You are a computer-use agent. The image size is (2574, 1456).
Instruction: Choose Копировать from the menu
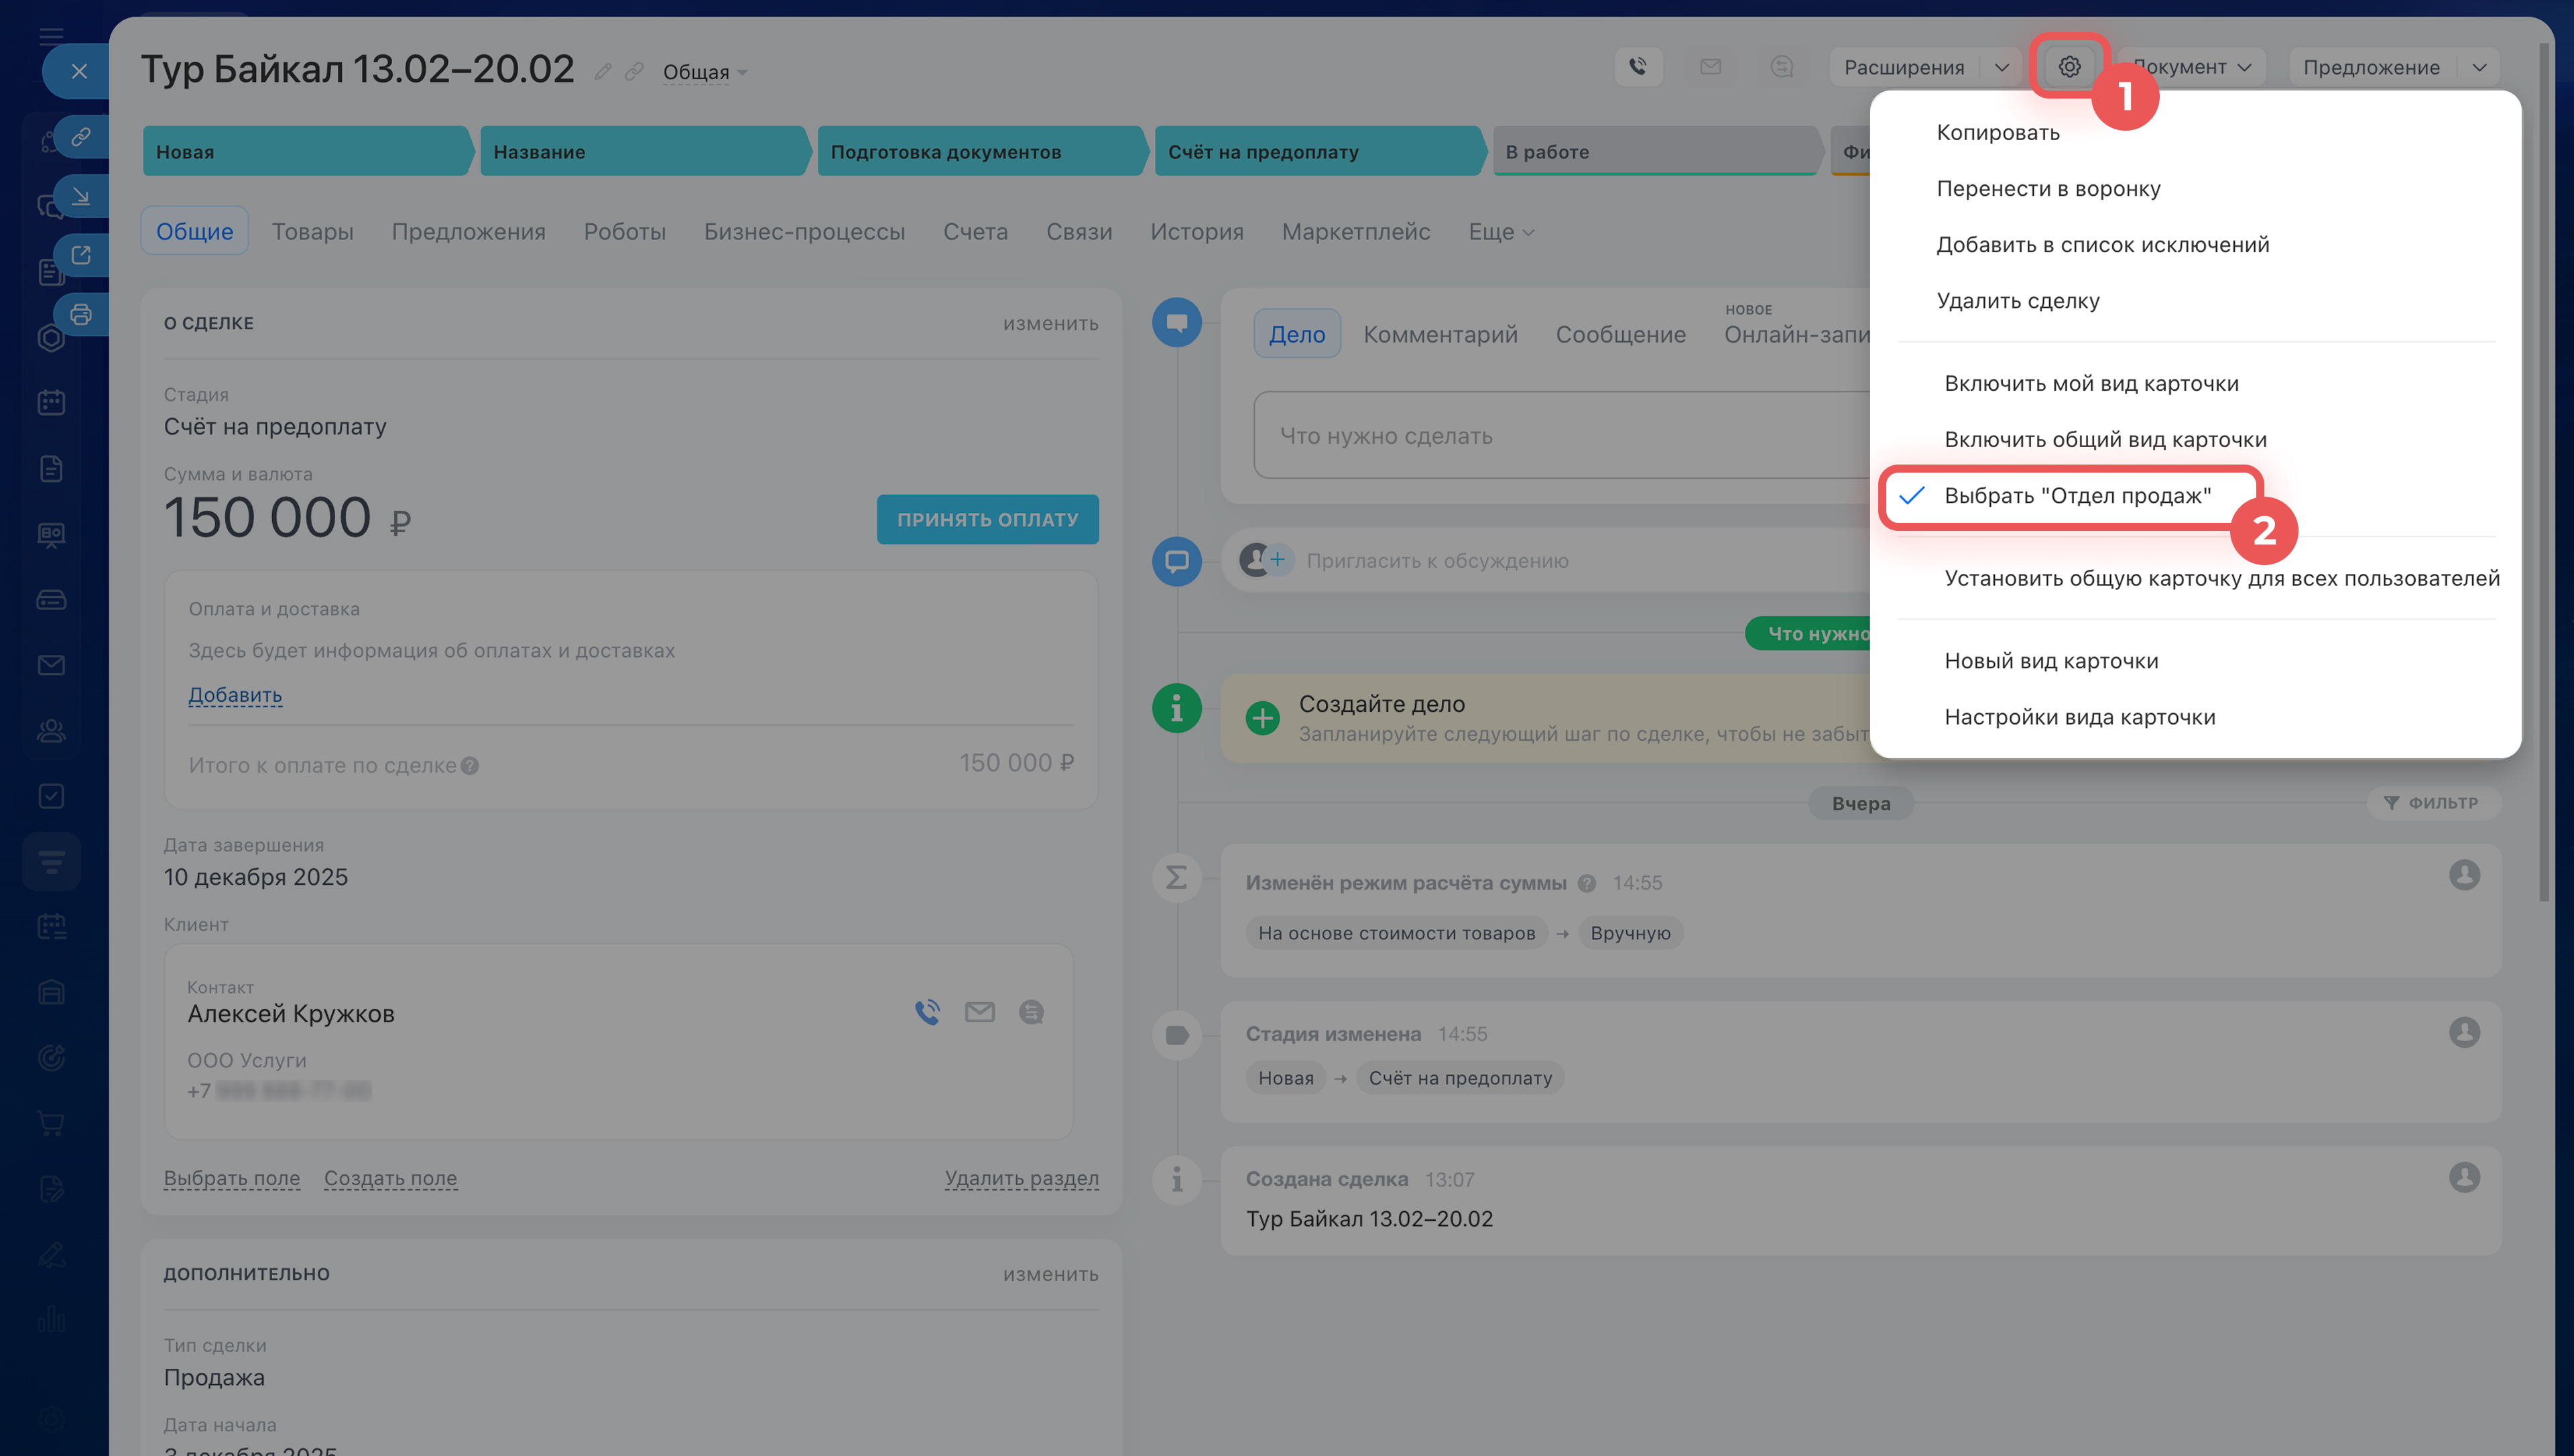point(1998,133)
